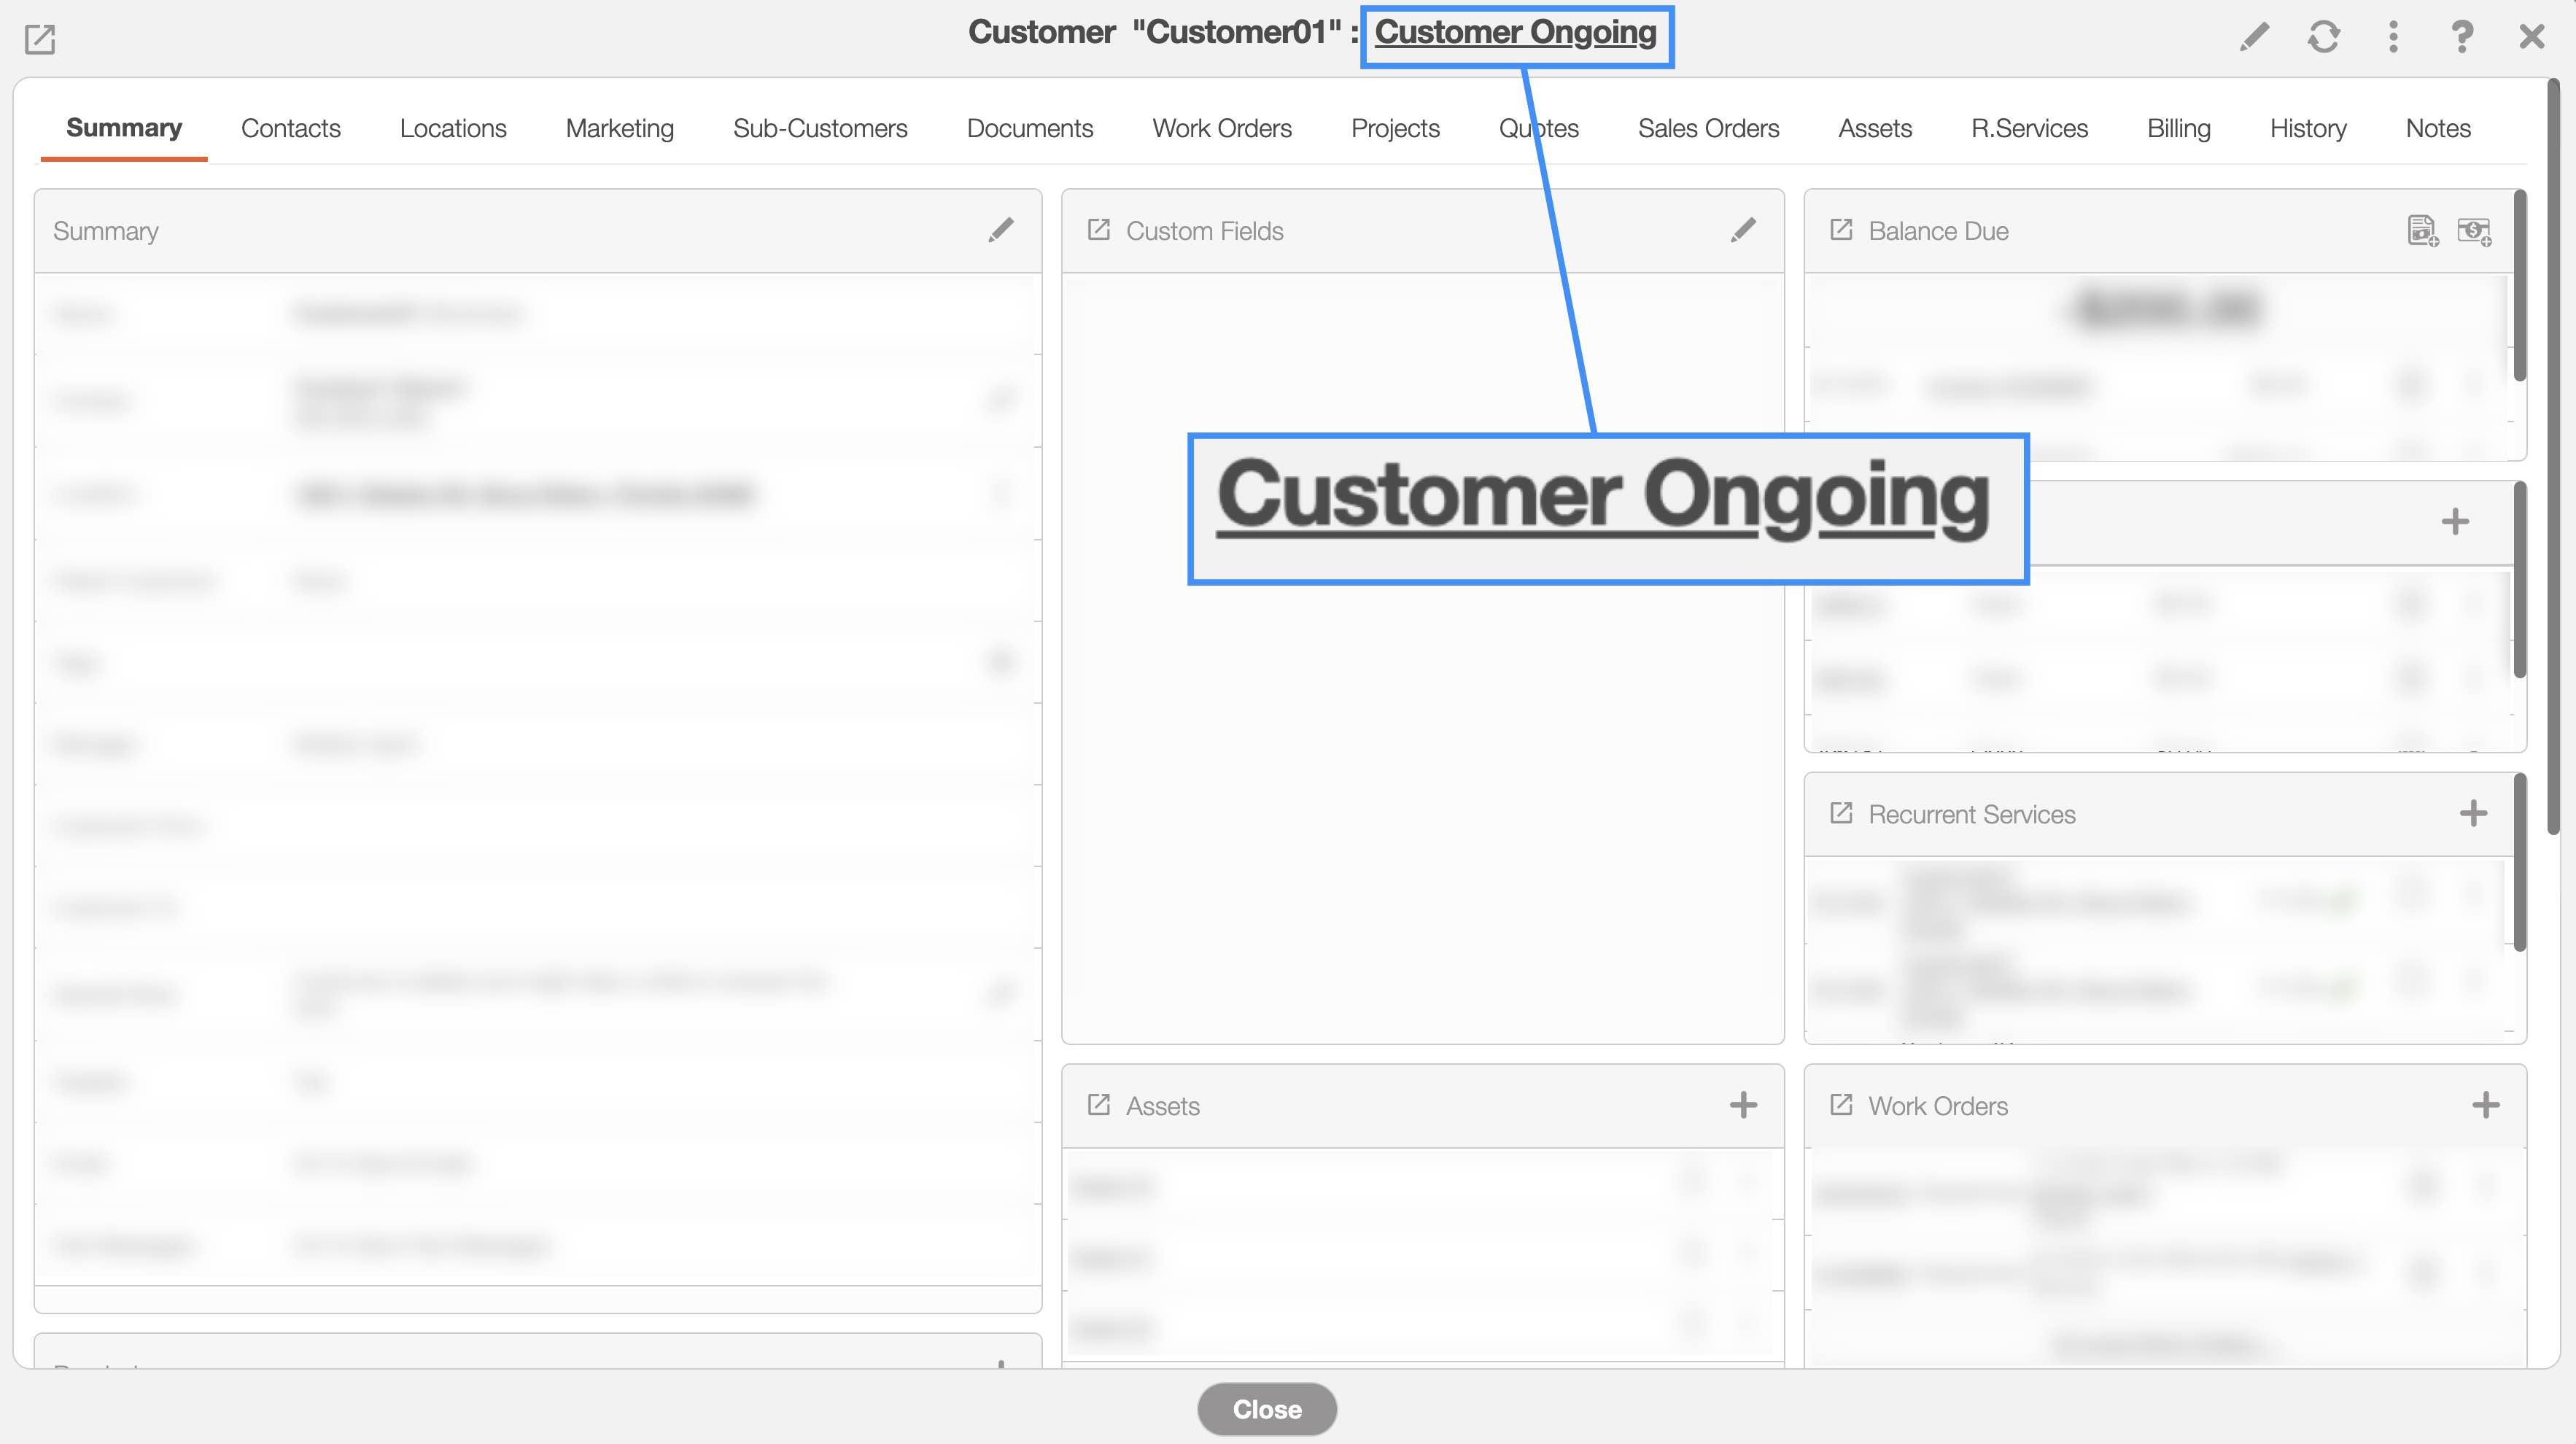2576x1444 pixels.
Task: Open the Work Orders panel popout icon
Action: pyautogui.click(x=1841, y=1105)
